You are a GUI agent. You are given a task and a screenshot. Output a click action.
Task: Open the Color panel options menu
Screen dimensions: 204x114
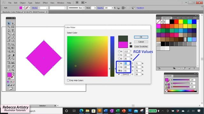pyautogui.click(x=197, y=76)
